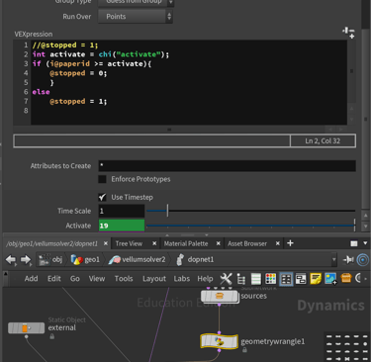
Task: Click the Time Scale value field
Action: [122, 211]
